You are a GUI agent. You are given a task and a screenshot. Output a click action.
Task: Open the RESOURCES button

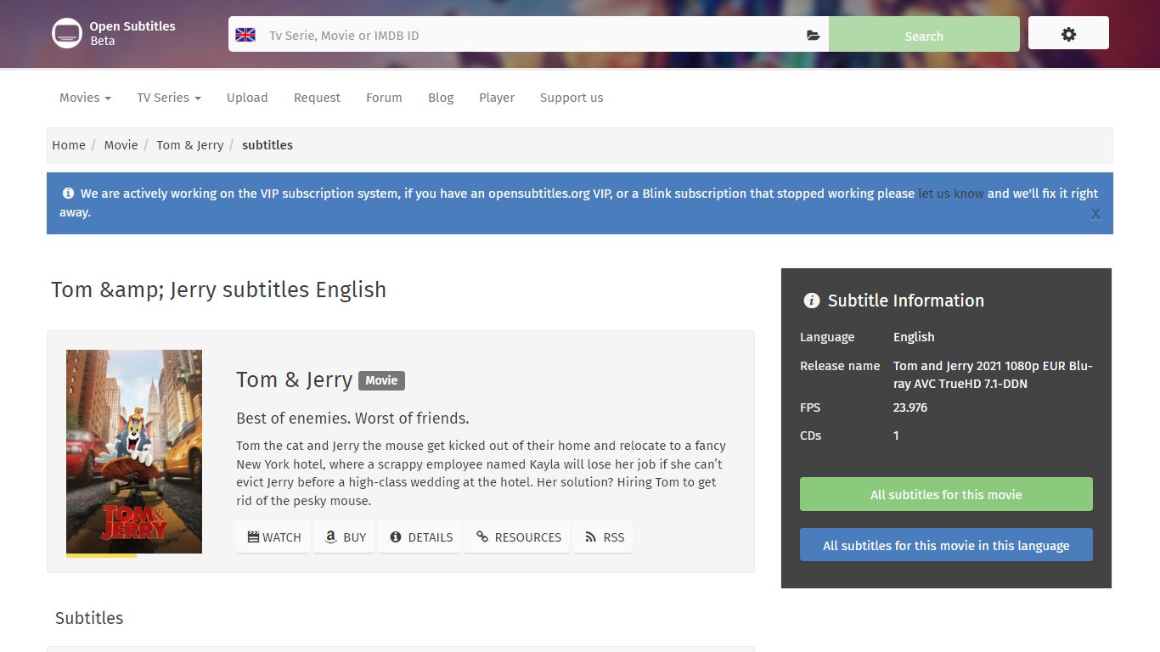517,537
